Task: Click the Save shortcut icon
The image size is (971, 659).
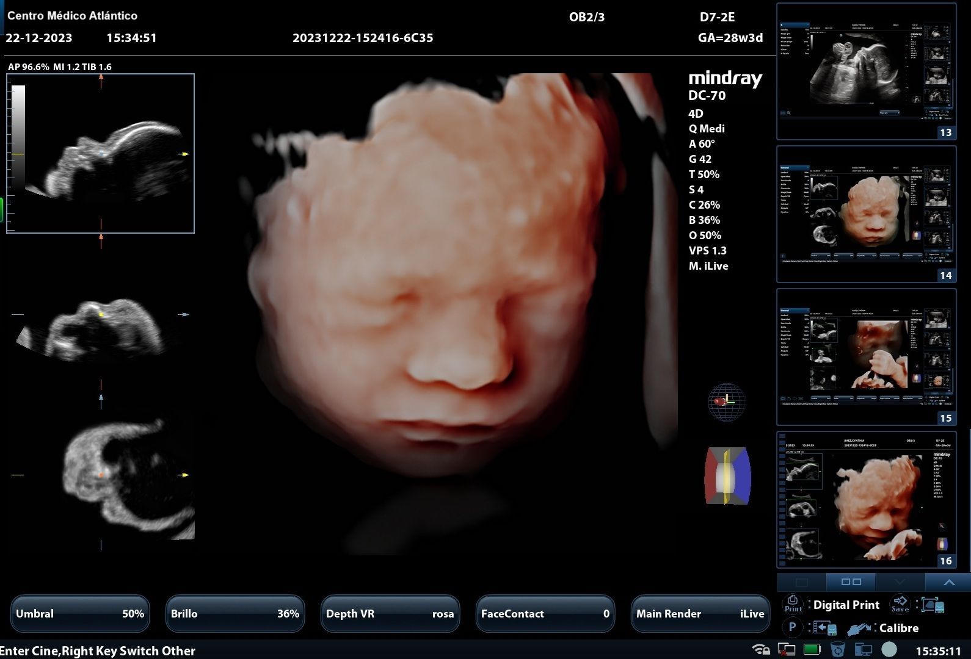Action: click(900, 603)
